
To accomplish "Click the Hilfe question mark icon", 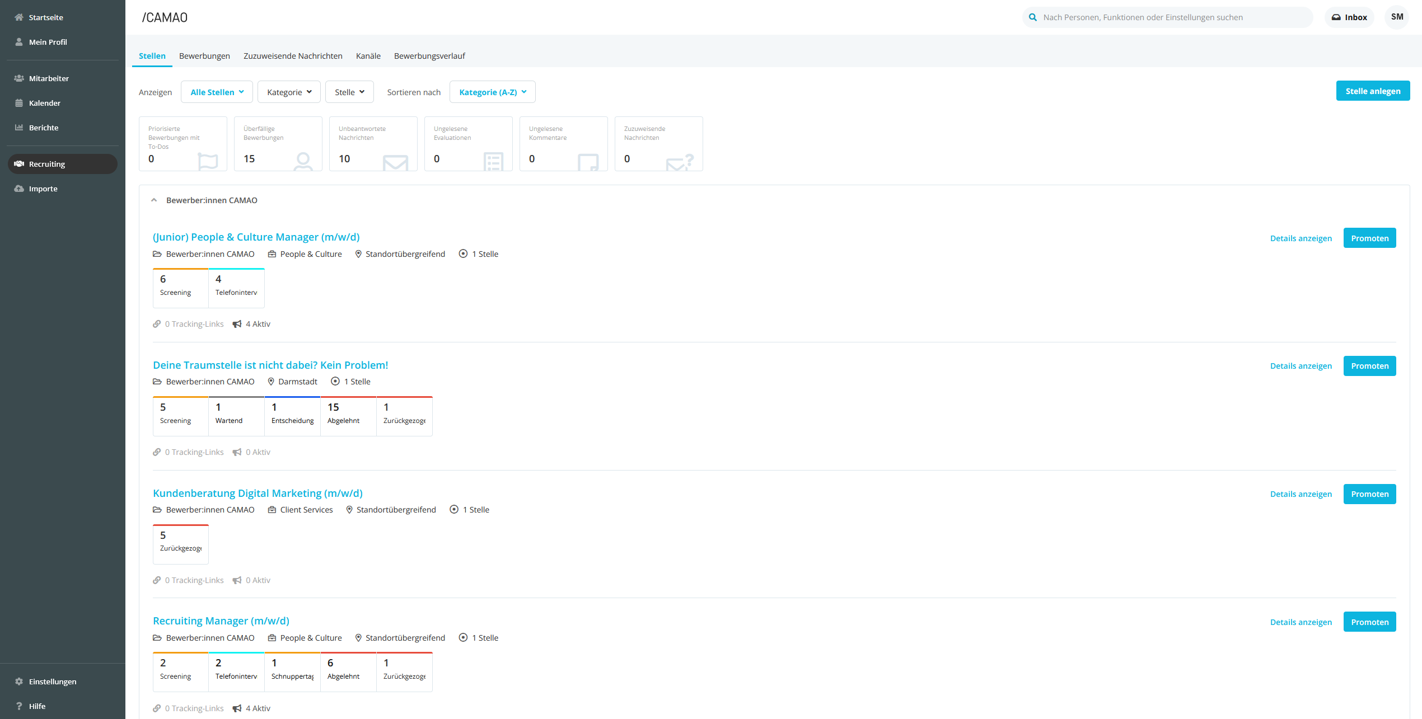I will click(x=19, y=706).
